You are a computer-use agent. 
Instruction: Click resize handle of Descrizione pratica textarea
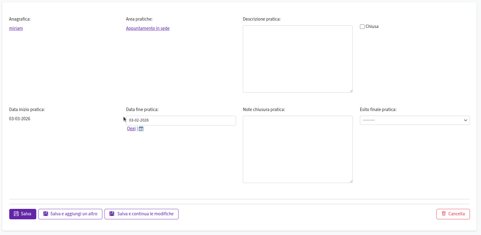pos(351,91)
